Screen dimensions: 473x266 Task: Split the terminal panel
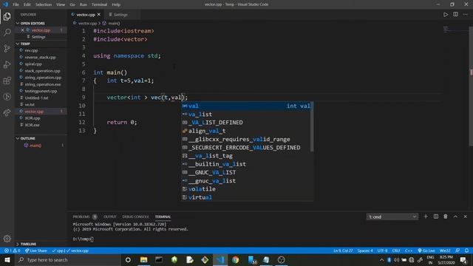[436, 216]
